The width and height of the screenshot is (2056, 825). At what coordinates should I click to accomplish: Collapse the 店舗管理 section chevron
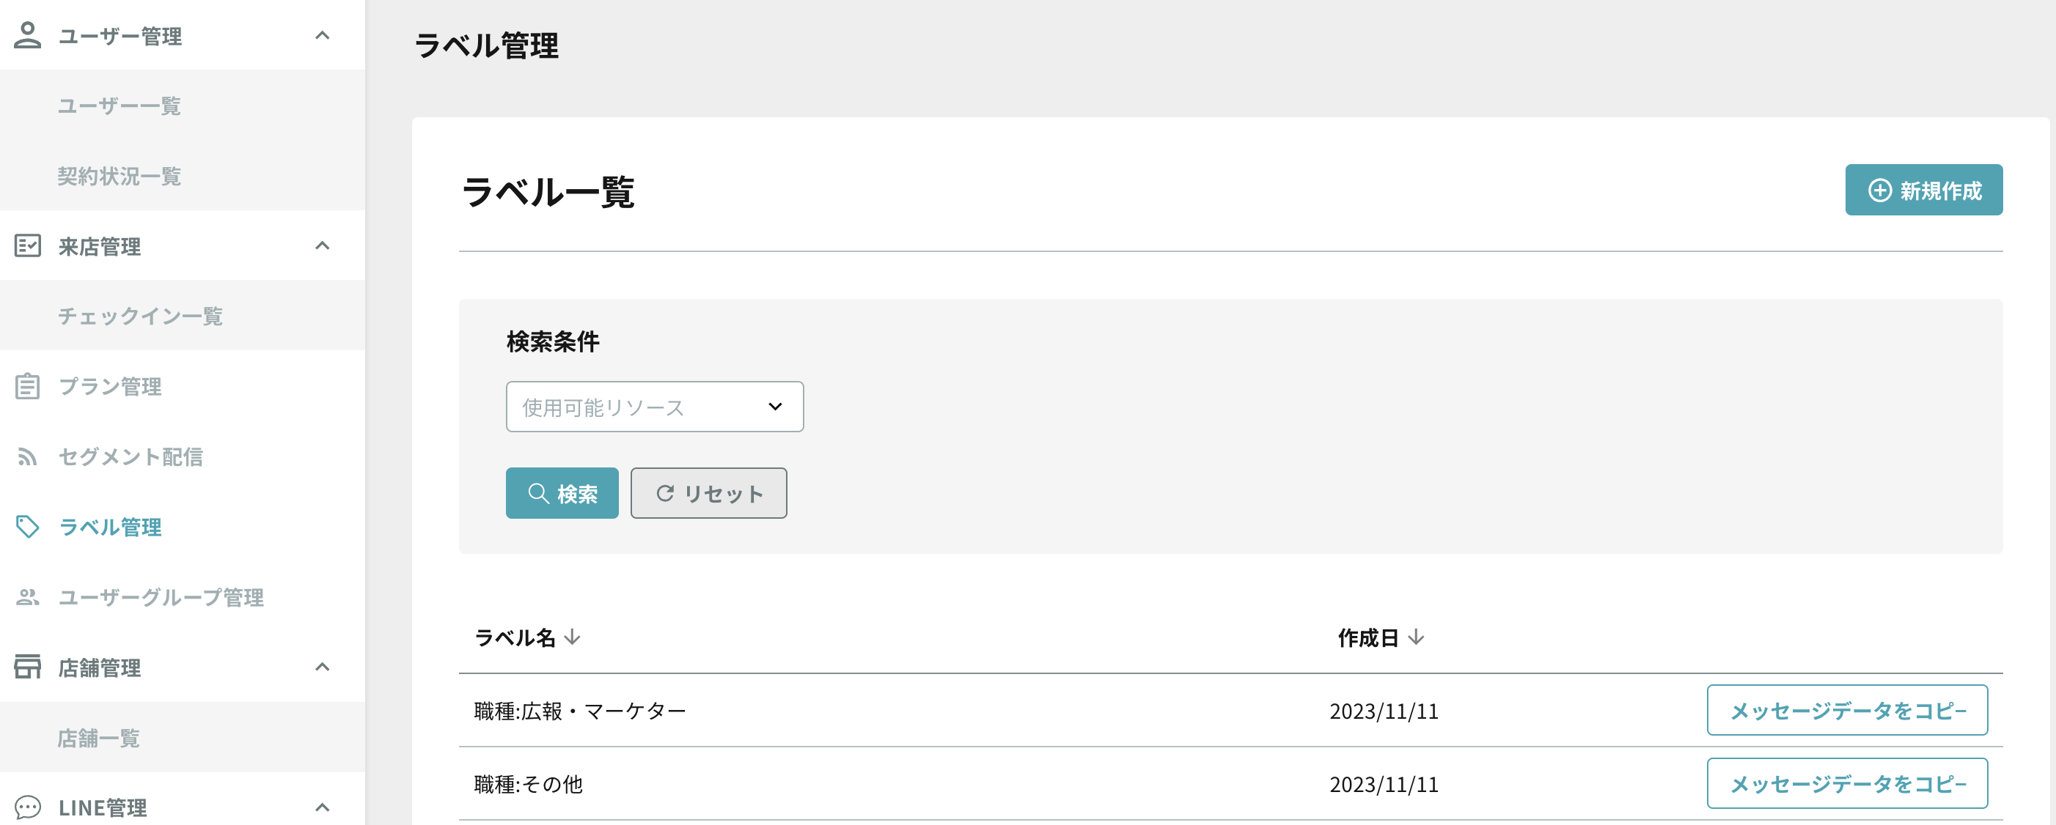point(323,667)
